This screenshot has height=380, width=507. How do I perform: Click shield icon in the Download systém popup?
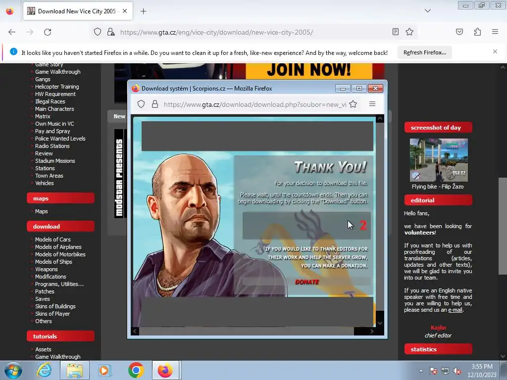click(x=141, y=104)
